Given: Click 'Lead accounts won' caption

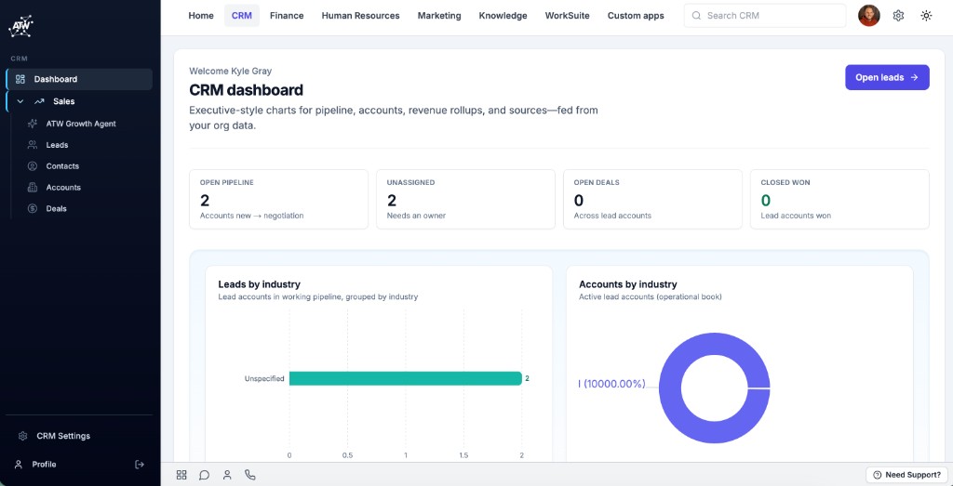Looking at the screenshot, I should point(796,216).
